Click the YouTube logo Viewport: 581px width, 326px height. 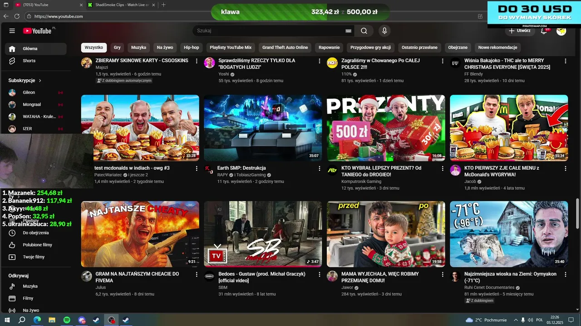pyautogui.click(x=37, y=31)
